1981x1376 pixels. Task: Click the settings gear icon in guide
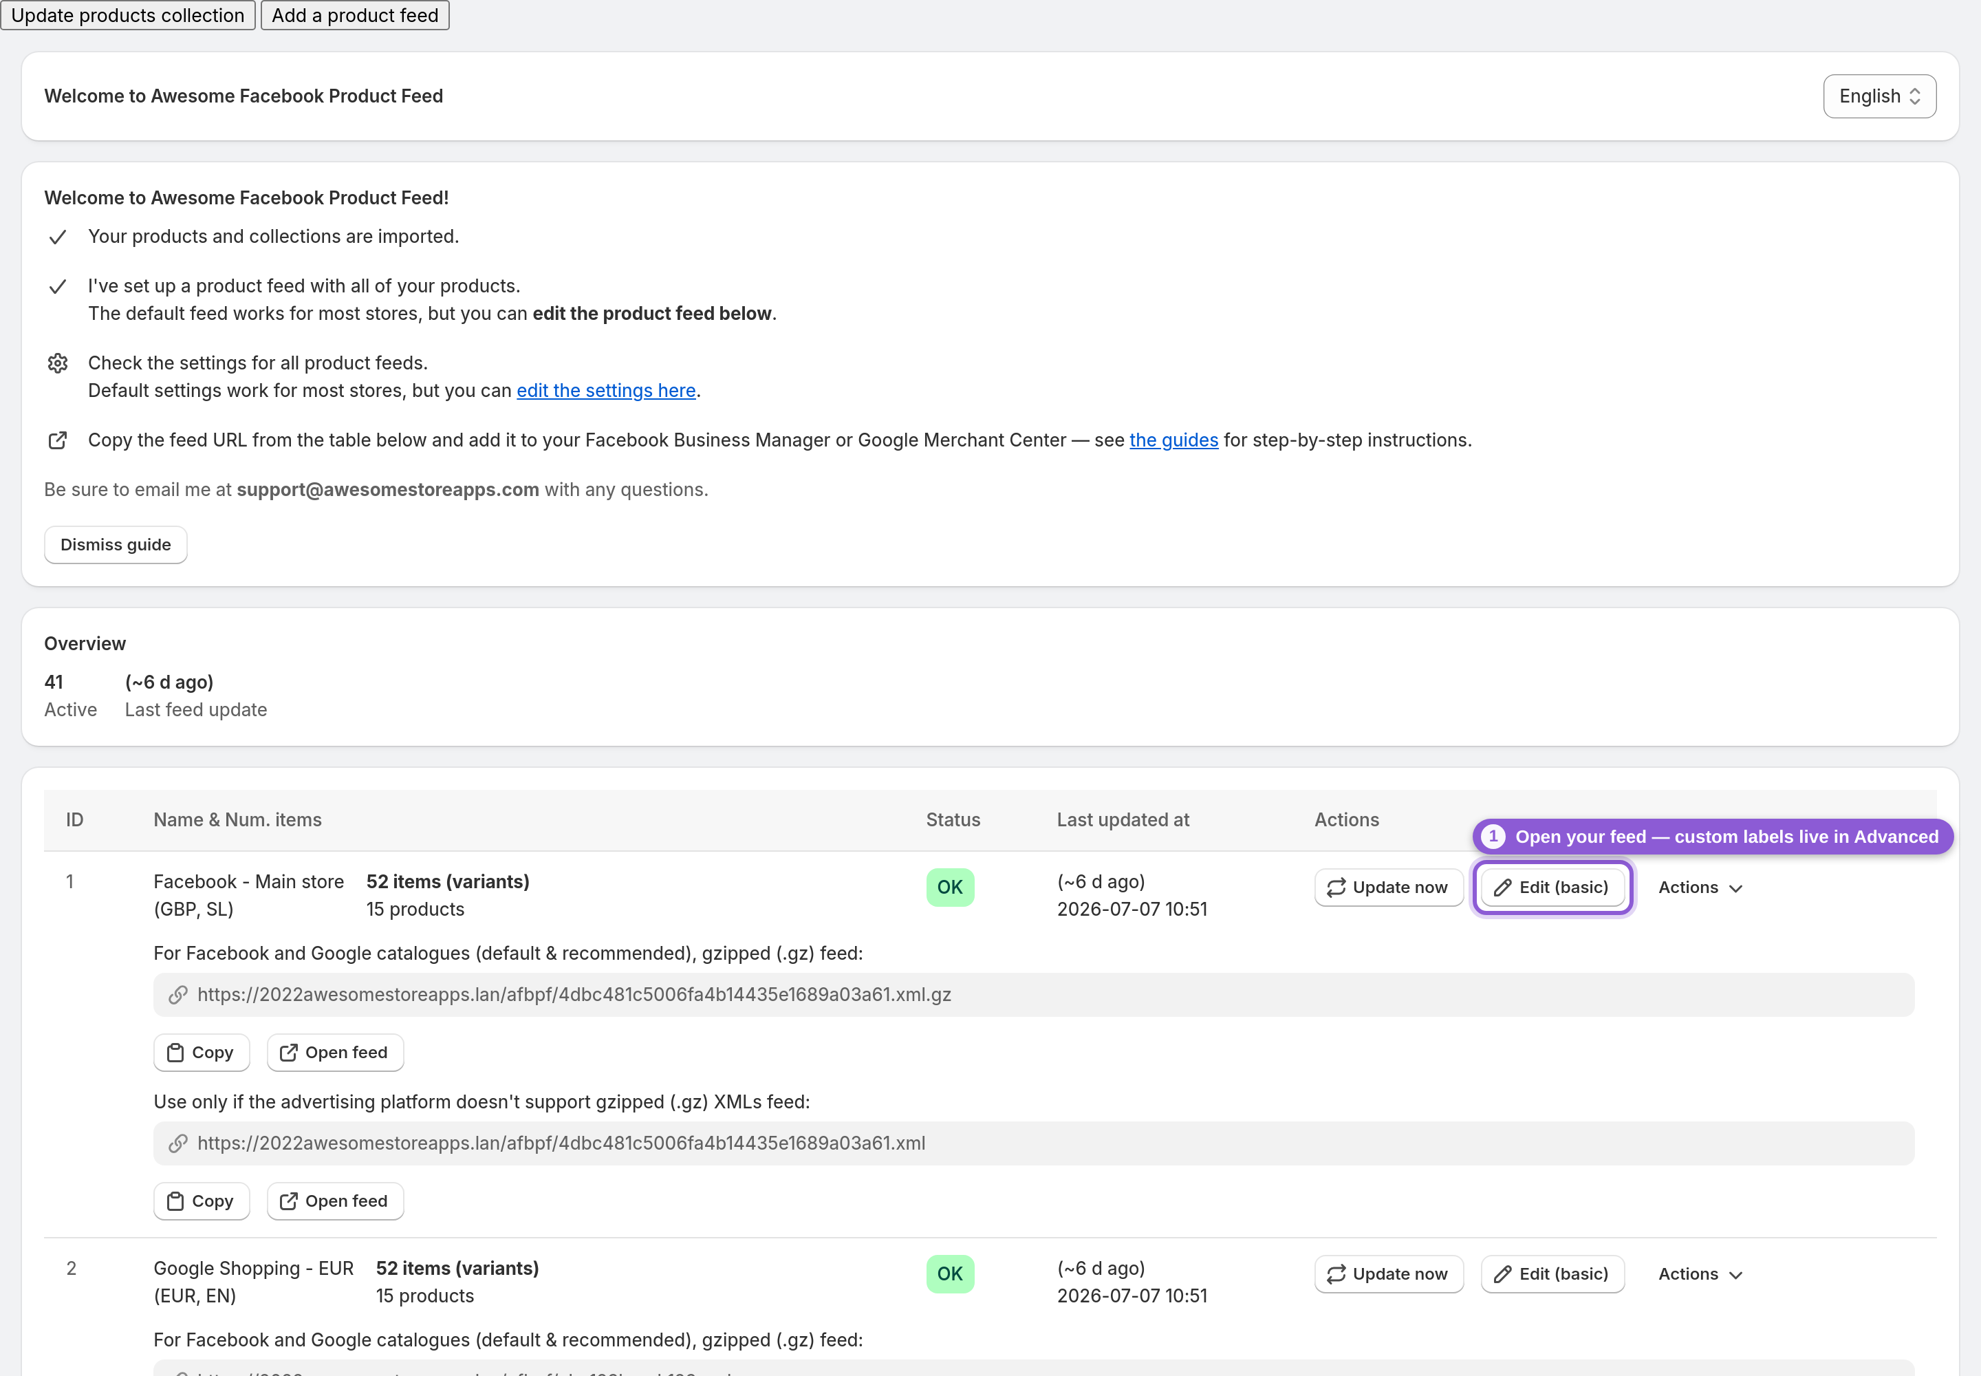tap(58, 363)
